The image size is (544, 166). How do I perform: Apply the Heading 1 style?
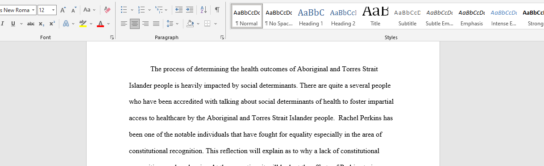point(311,16)
